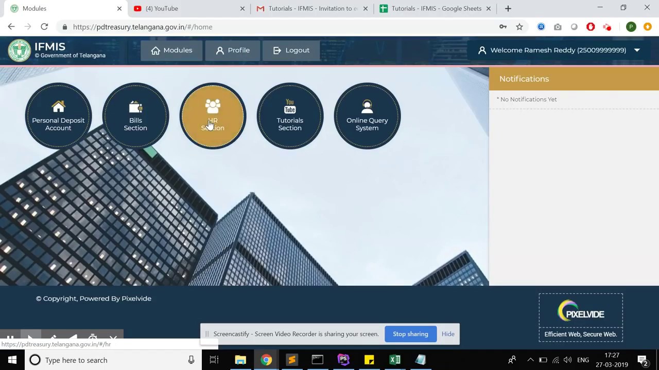Open the Tutorials Section module
The height and width of the screenshot is (370, 659).
pyautogui.click(x=290, y=116)
